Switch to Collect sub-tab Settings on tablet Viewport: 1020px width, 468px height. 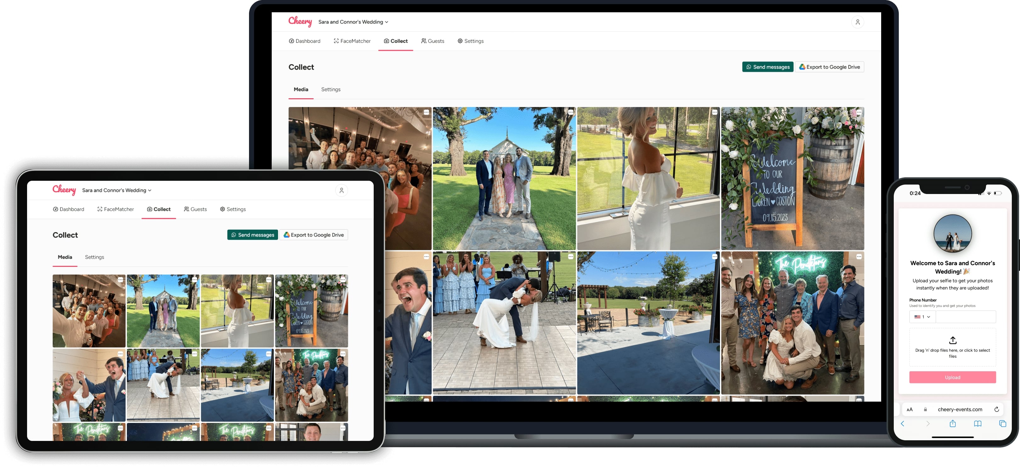click(94, 257)
